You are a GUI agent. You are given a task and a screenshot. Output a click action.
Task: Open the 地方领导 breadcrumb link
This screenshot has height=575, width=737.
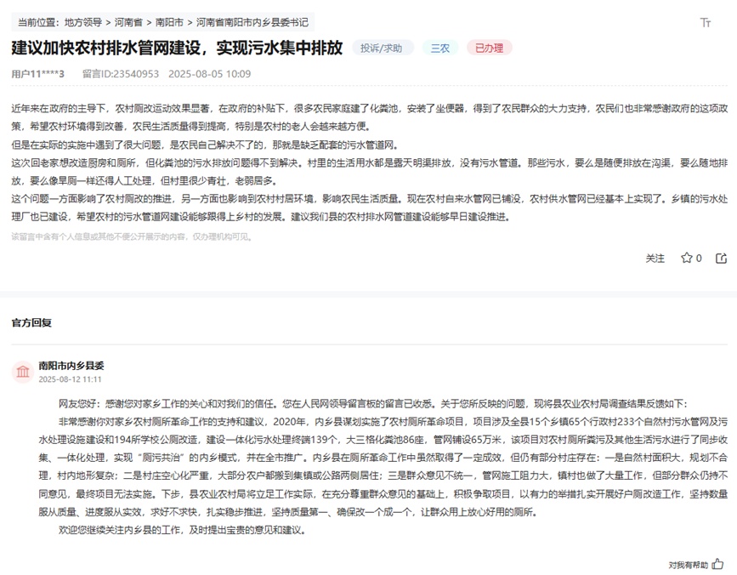tap(84, 21)
